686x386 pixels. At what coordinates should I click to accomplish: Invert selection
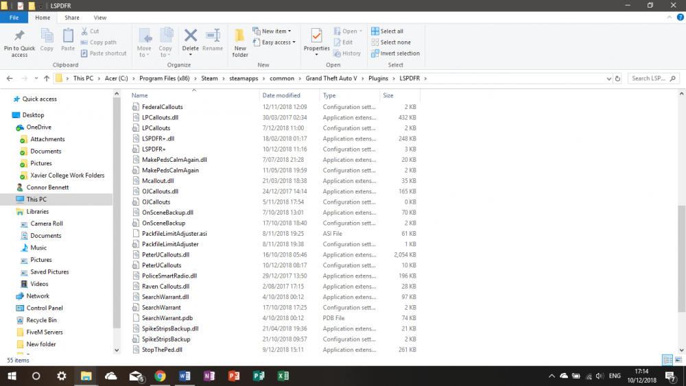[396, 53]
